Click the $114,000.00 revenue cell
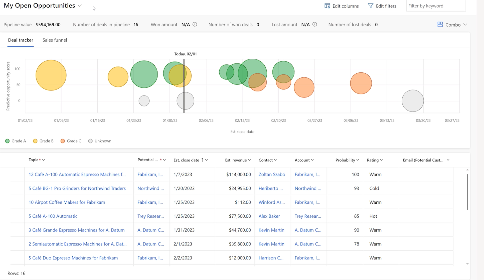Image resolution: width=484 pixels, height=280 pixels. point(235,174)
